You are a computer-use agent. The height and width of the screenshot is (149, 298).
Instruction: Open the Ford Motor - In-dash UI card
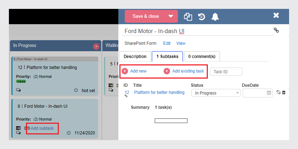[55, 118]
